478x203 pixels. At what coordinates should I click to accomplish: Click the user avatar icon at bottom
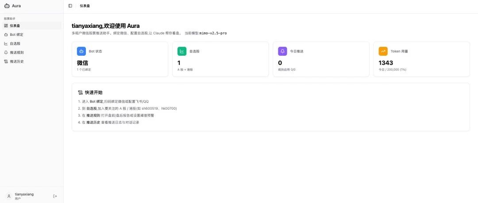[9, 196]
